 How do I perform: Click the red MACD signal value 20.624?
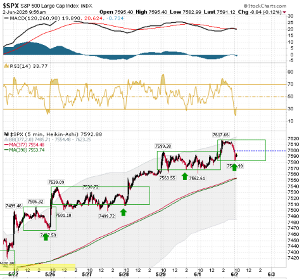point(93,18)
